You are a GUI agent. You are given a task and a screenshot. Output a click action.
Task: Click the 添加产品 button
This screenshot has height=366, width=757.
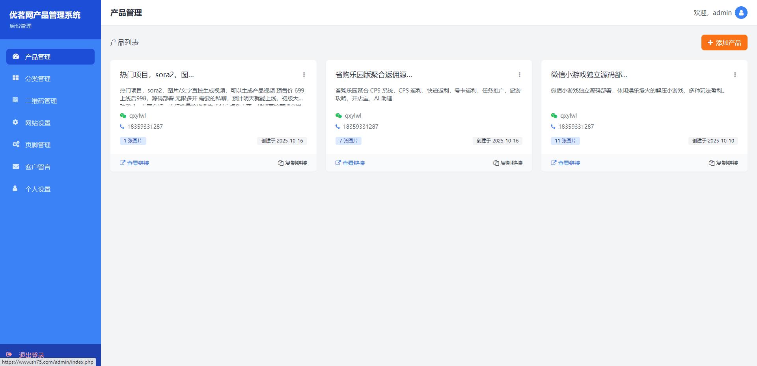[724, 43]
